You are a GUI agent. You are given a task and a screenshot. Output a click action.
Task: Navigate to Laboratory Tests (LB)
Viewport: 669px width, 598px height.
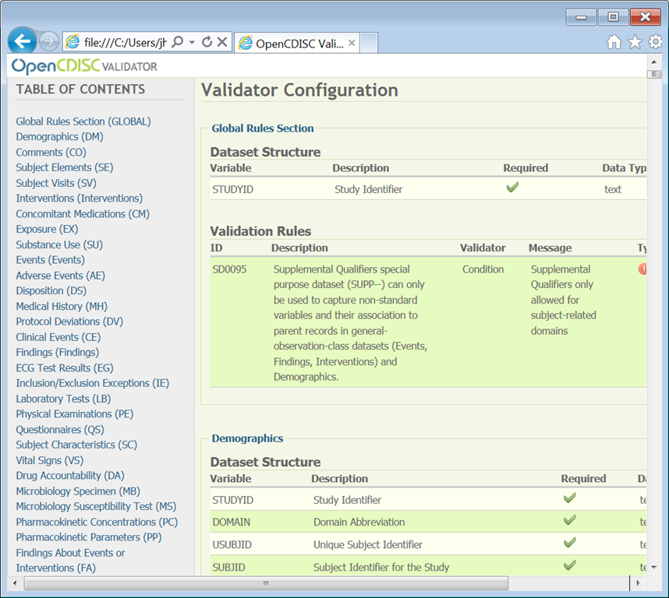[x=63, y=399]
